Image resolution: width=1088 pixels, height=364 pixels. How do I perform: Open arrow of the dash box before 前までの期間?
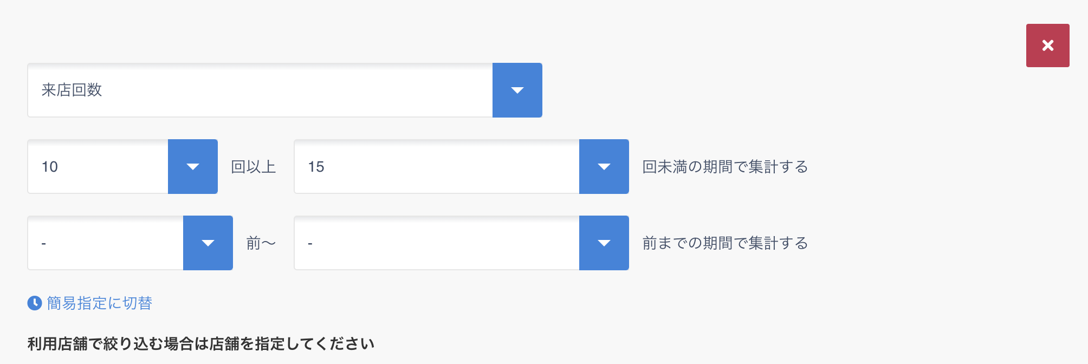[604, 243]
